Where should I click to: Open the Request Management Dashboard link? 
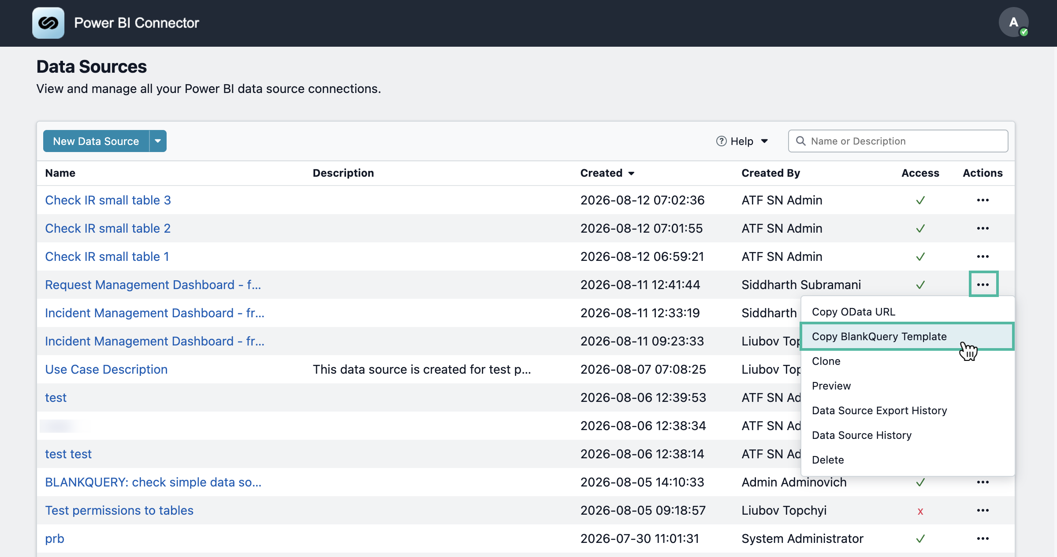pos(153,285)
